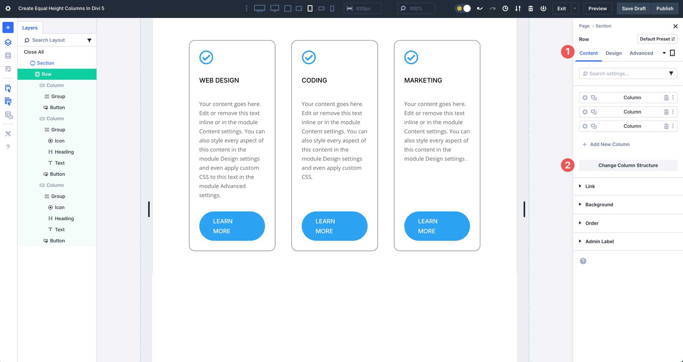Toggle the light/dark mode switch
Image resolution: width=683 pixels, height=362 pixels.
[x=463, y=8]
